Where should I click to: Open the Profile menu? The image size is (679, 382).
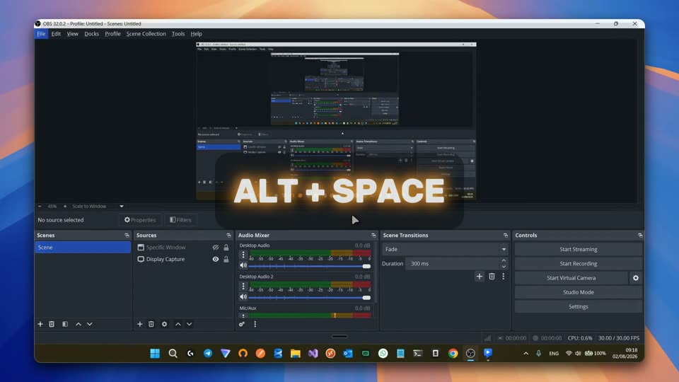click(x=112, y=34)
